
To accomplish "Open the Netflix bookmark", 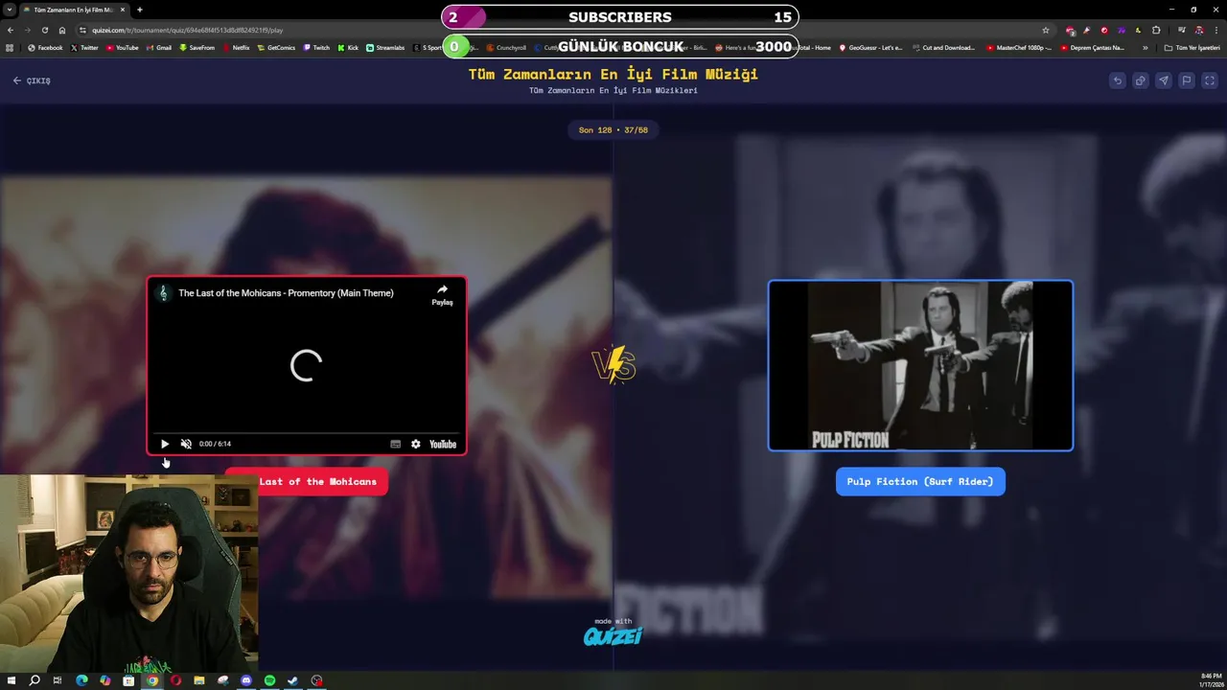I will 236,47.
